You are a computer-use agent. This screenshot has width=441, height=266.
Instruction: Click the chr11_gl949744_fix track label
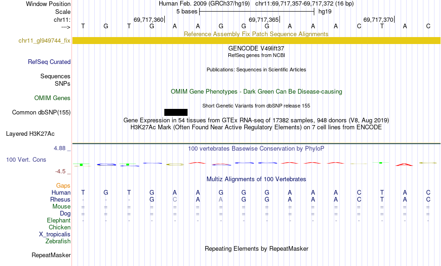click(x=45, y=41)
